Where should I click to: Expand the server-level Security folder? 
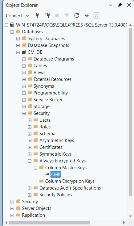(x=12, y=202)
